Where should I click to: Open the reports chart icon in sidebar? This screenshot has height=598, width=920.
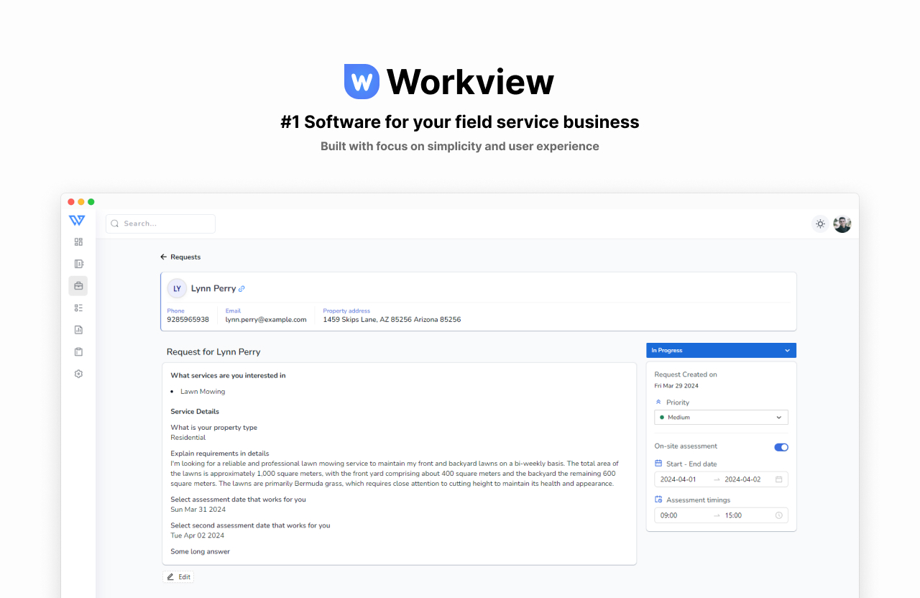[78, 330]
